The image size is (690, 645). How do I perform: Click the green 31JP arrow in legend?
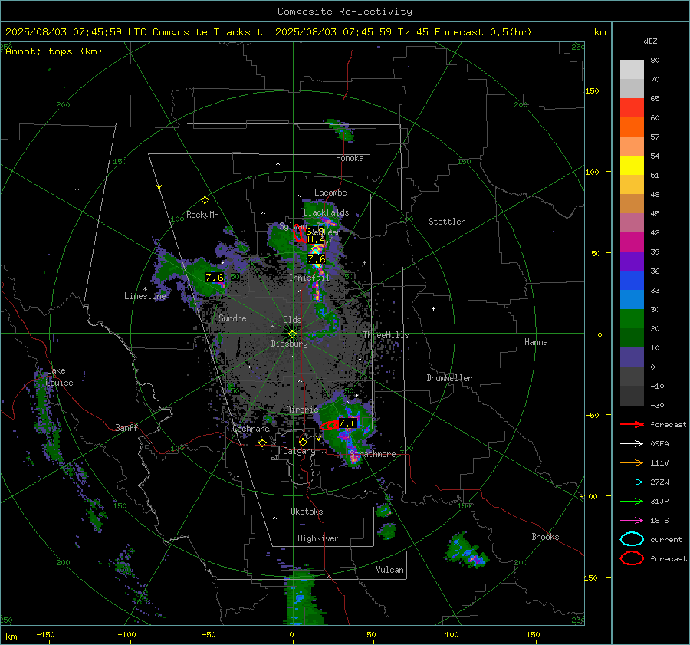[632, 501]
